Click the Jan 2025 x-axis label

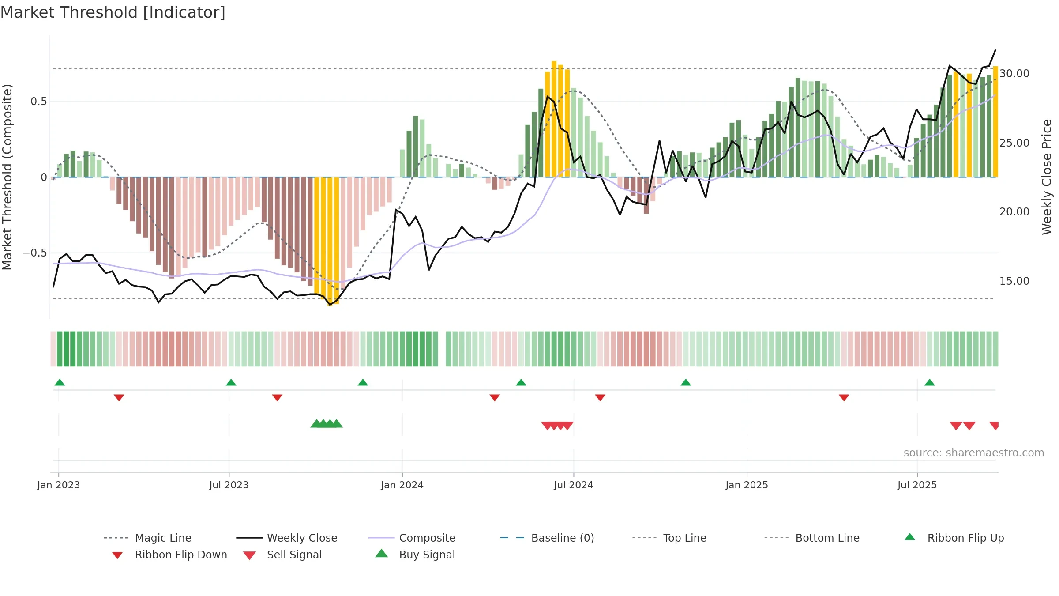[747, 485]
